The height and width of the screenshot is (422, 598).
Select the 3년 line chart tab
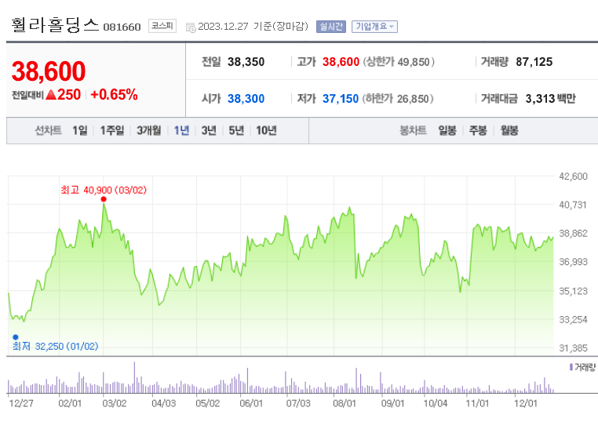click(209, 130)
